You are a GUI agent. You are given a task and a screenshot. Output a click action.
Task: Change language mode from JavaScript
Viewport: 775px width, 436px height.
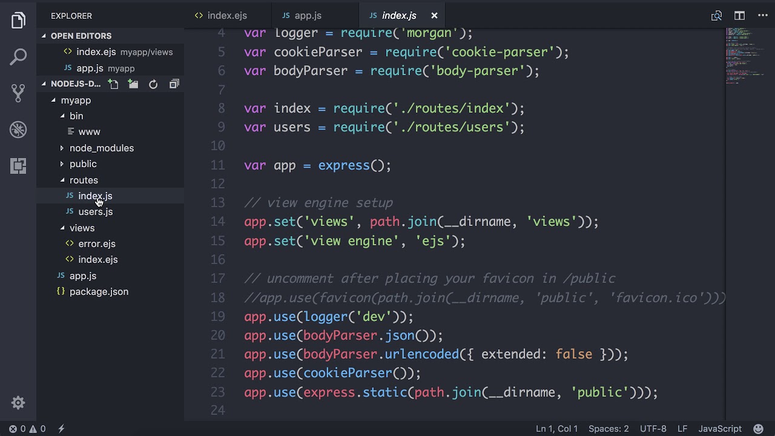(x=720, y=429)
